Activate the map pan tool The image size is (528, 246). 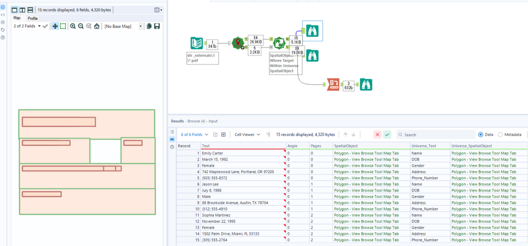tap(55, 26)
